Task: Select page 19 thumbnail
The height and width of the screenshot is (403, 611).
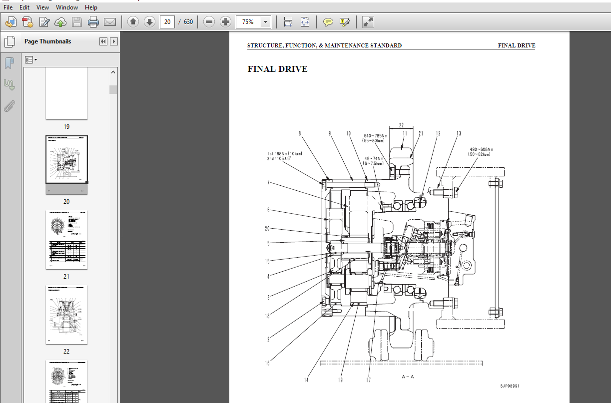Action: [66, 94]
